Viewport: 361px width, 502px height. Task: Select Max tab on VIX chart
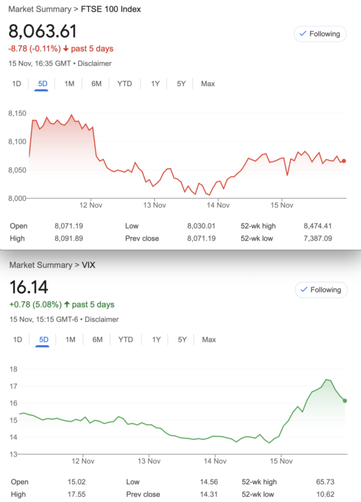[209, 339]
